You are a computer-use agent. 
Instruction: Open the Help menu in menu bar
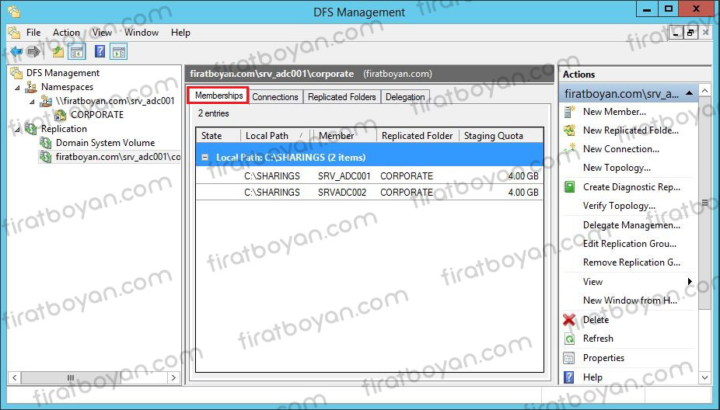[180, 33]
